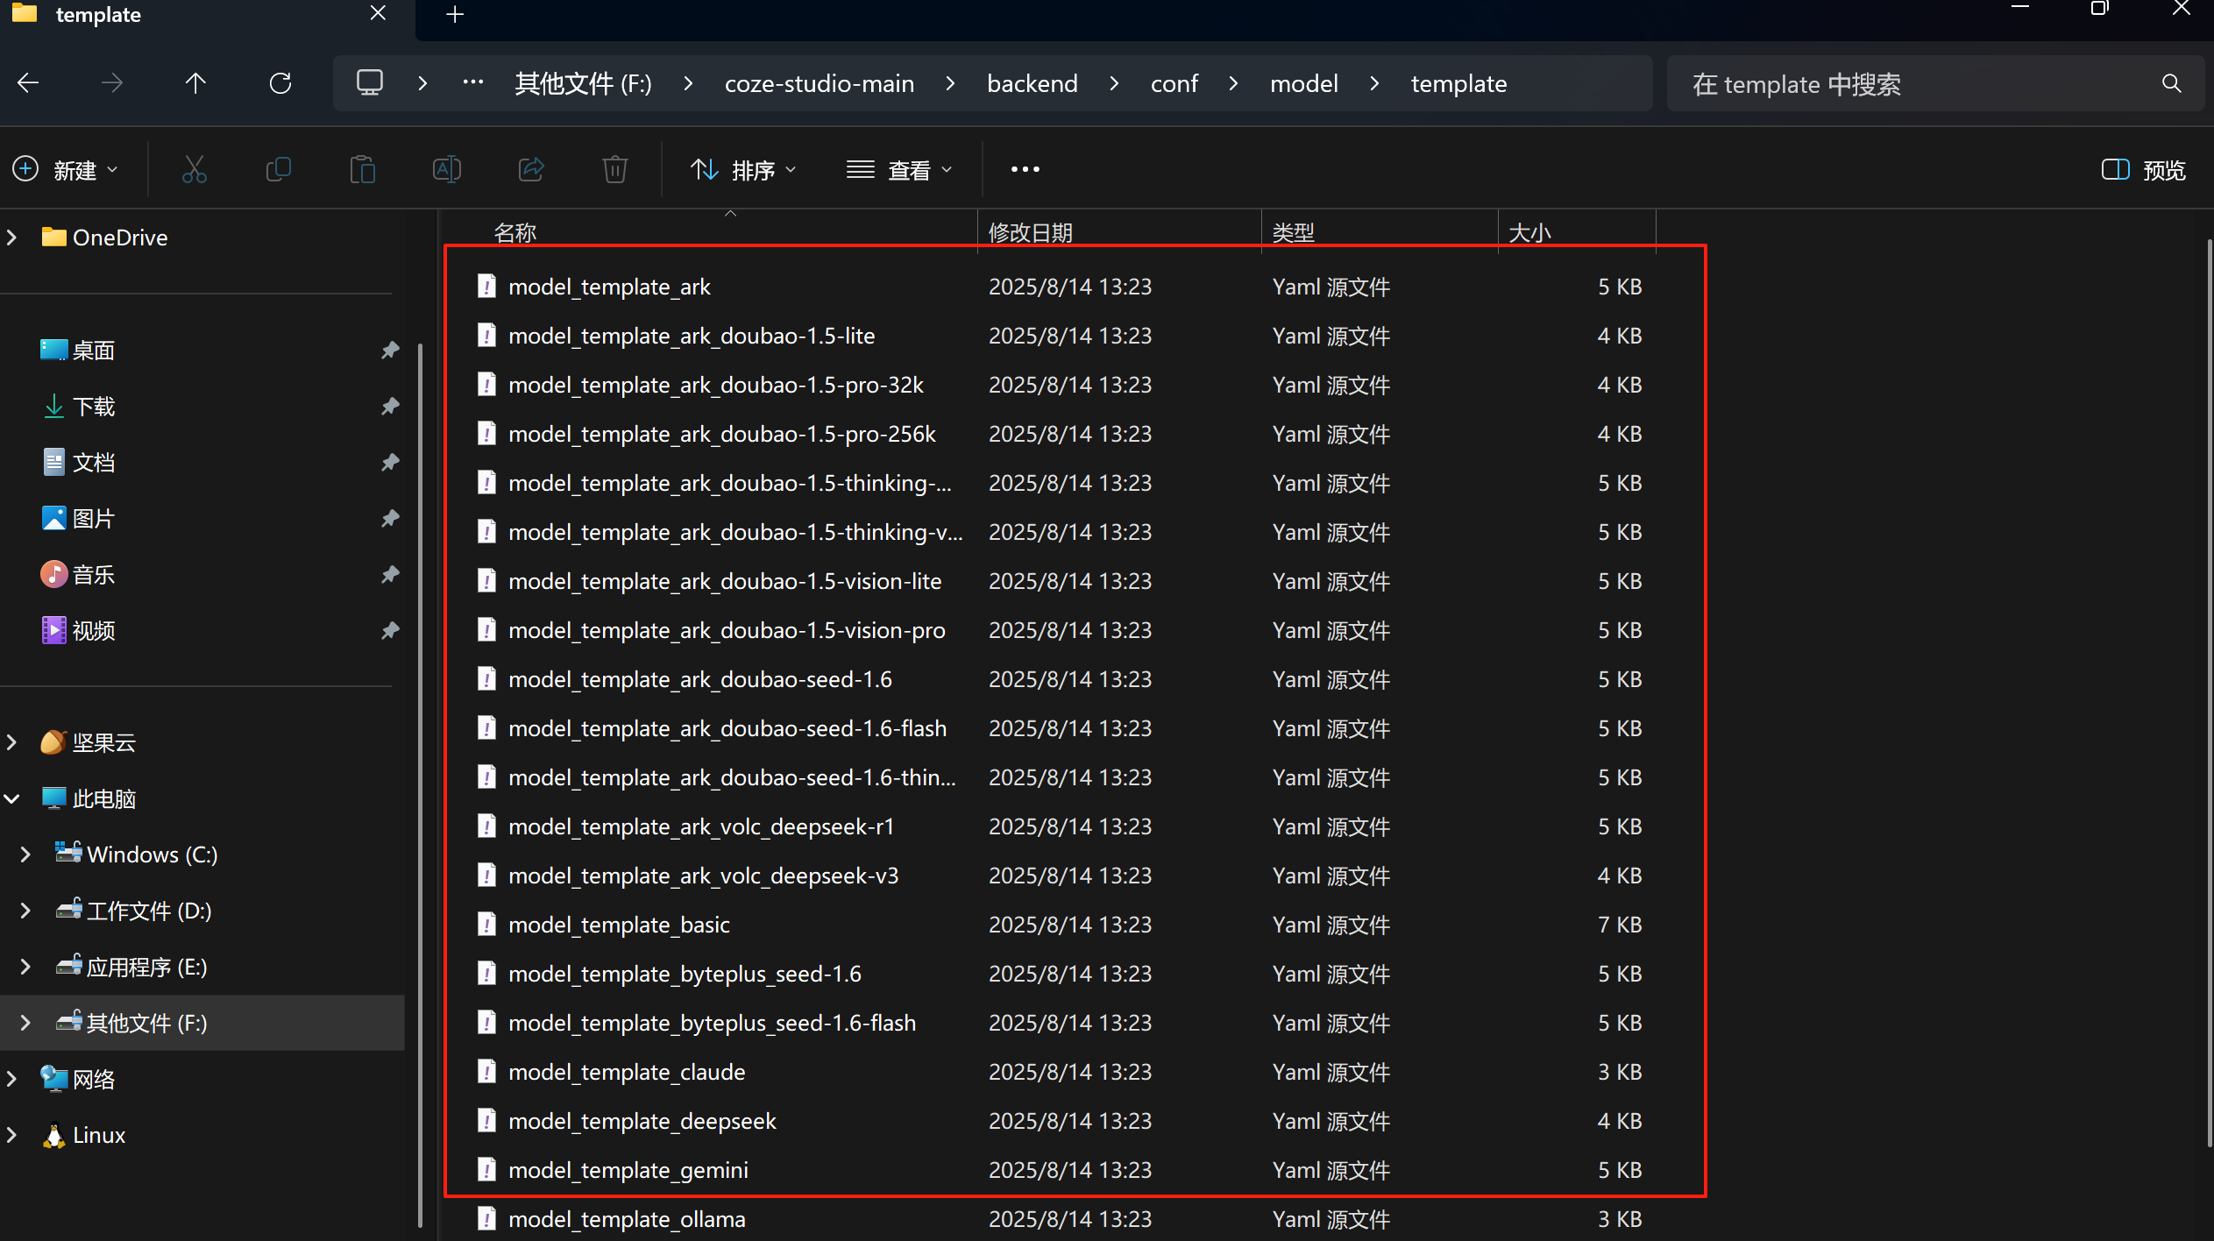
Task: Open the 排序 sort dropdown
Action: [x=743, y=169]
